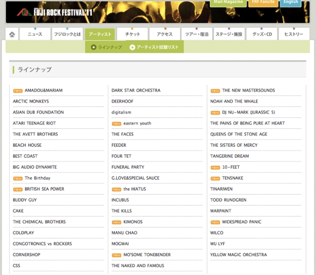Open TODD RUNDGREN artist link
316x275 pixels.
click(x=228, y=200)
